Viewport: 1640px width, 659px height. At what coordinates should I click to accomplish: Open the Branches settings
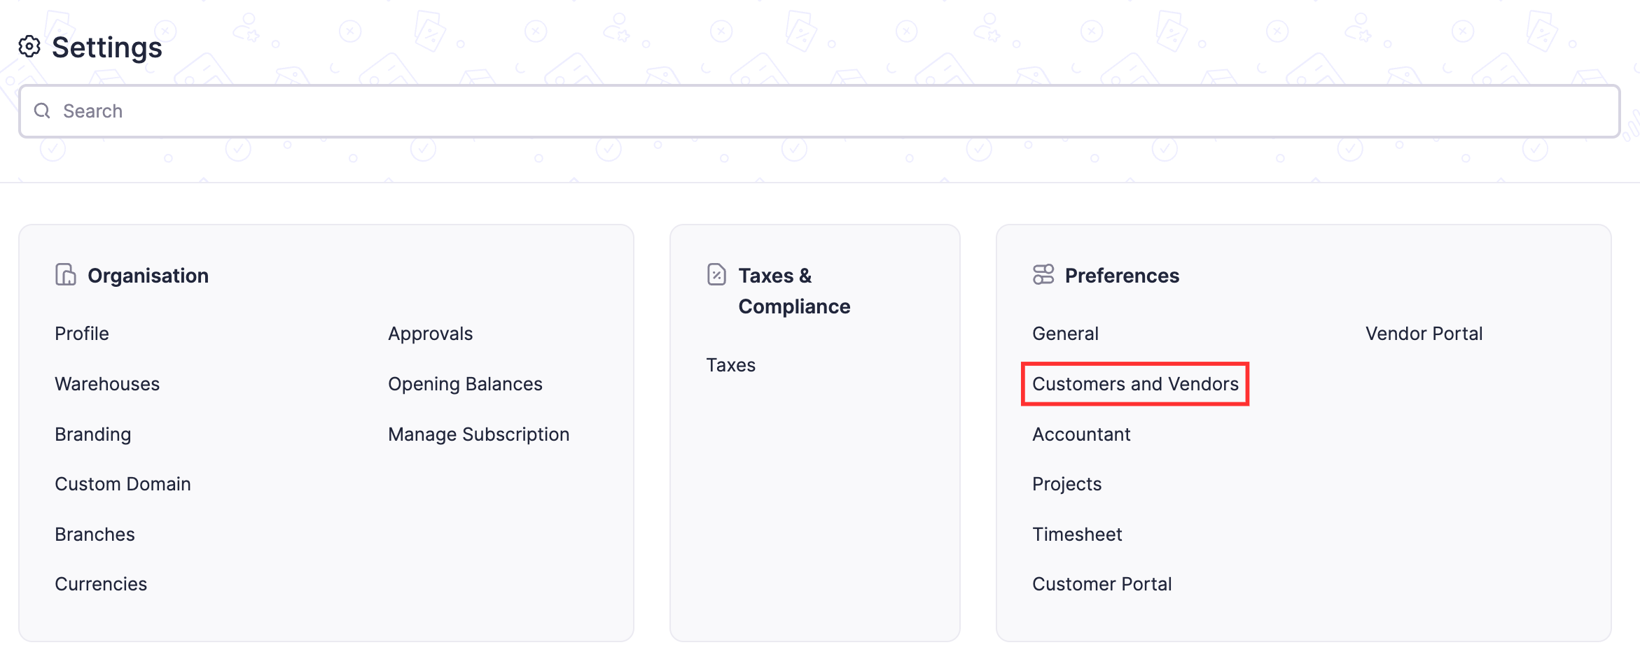95,534
